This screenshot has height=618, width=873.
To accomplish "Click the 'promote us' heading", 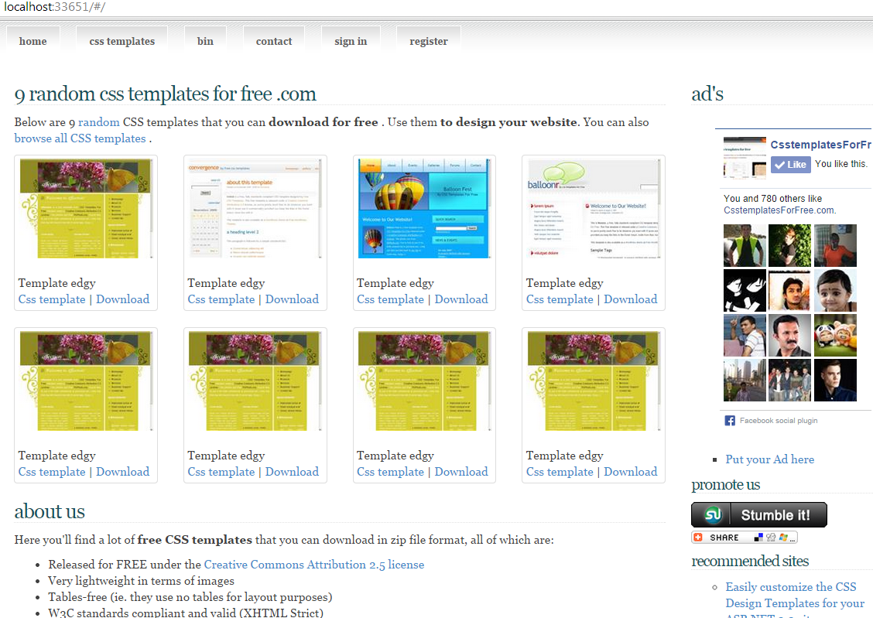I will tap(725, 484).
